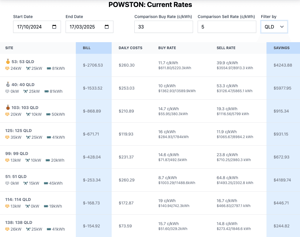Click the gold medal icon for site 53
300x237 pixels.
click(8, 61)
